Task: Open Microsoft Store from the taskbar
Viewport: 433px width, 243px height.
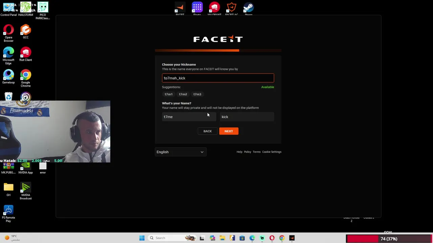Action: tap(242, 238)
